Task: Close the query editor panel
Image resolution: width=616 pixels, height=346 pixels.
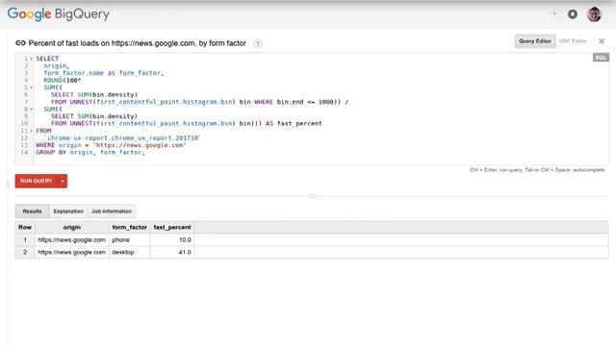Action: (x=602, y=41)
